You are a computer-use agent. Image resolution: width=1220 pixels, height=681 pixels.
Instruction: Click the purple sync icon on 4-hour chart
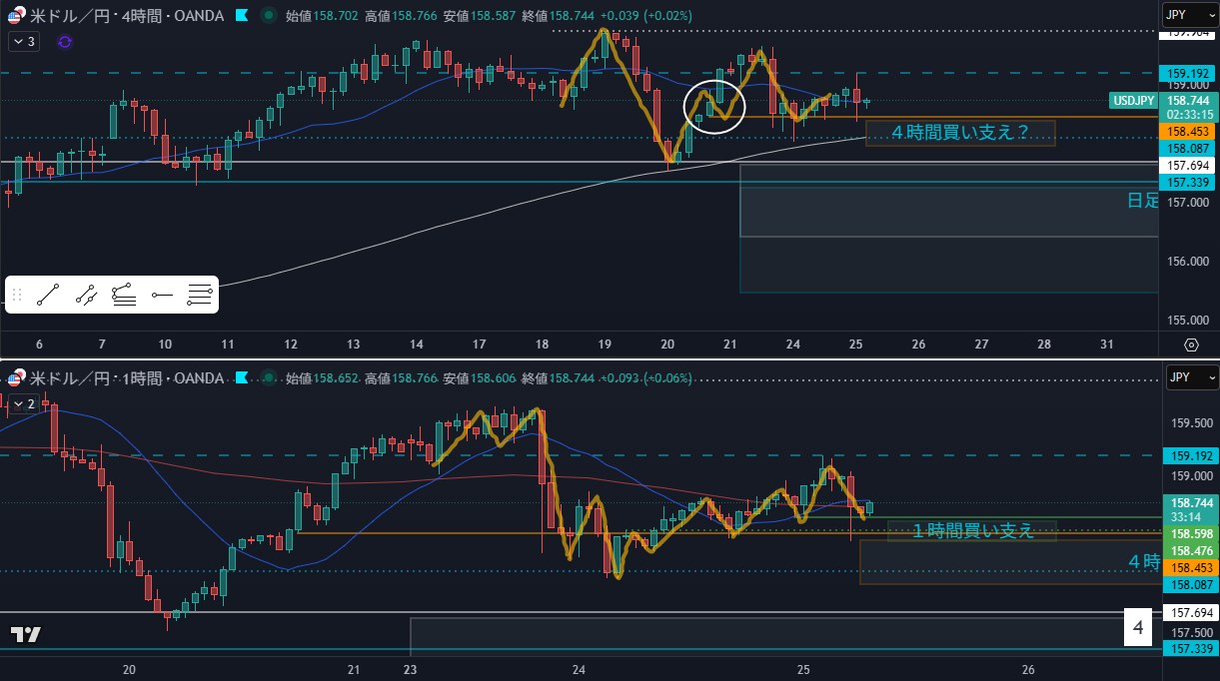65,42
